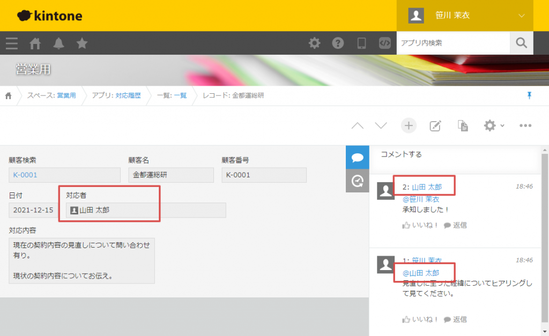Click the breadcrumb home icon
Image resolution: width=549 pixels, height=336 pixels.
coord(9,95)
